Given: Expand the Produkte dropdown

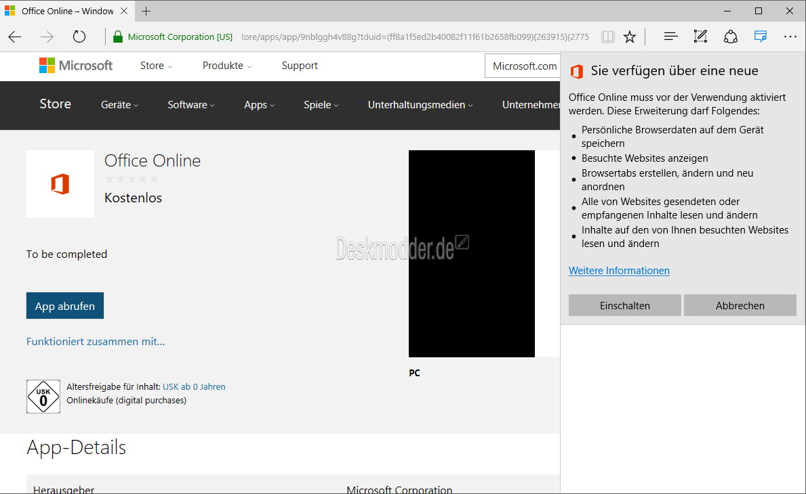Looking at the screenshot, I should tap(227, 66).
